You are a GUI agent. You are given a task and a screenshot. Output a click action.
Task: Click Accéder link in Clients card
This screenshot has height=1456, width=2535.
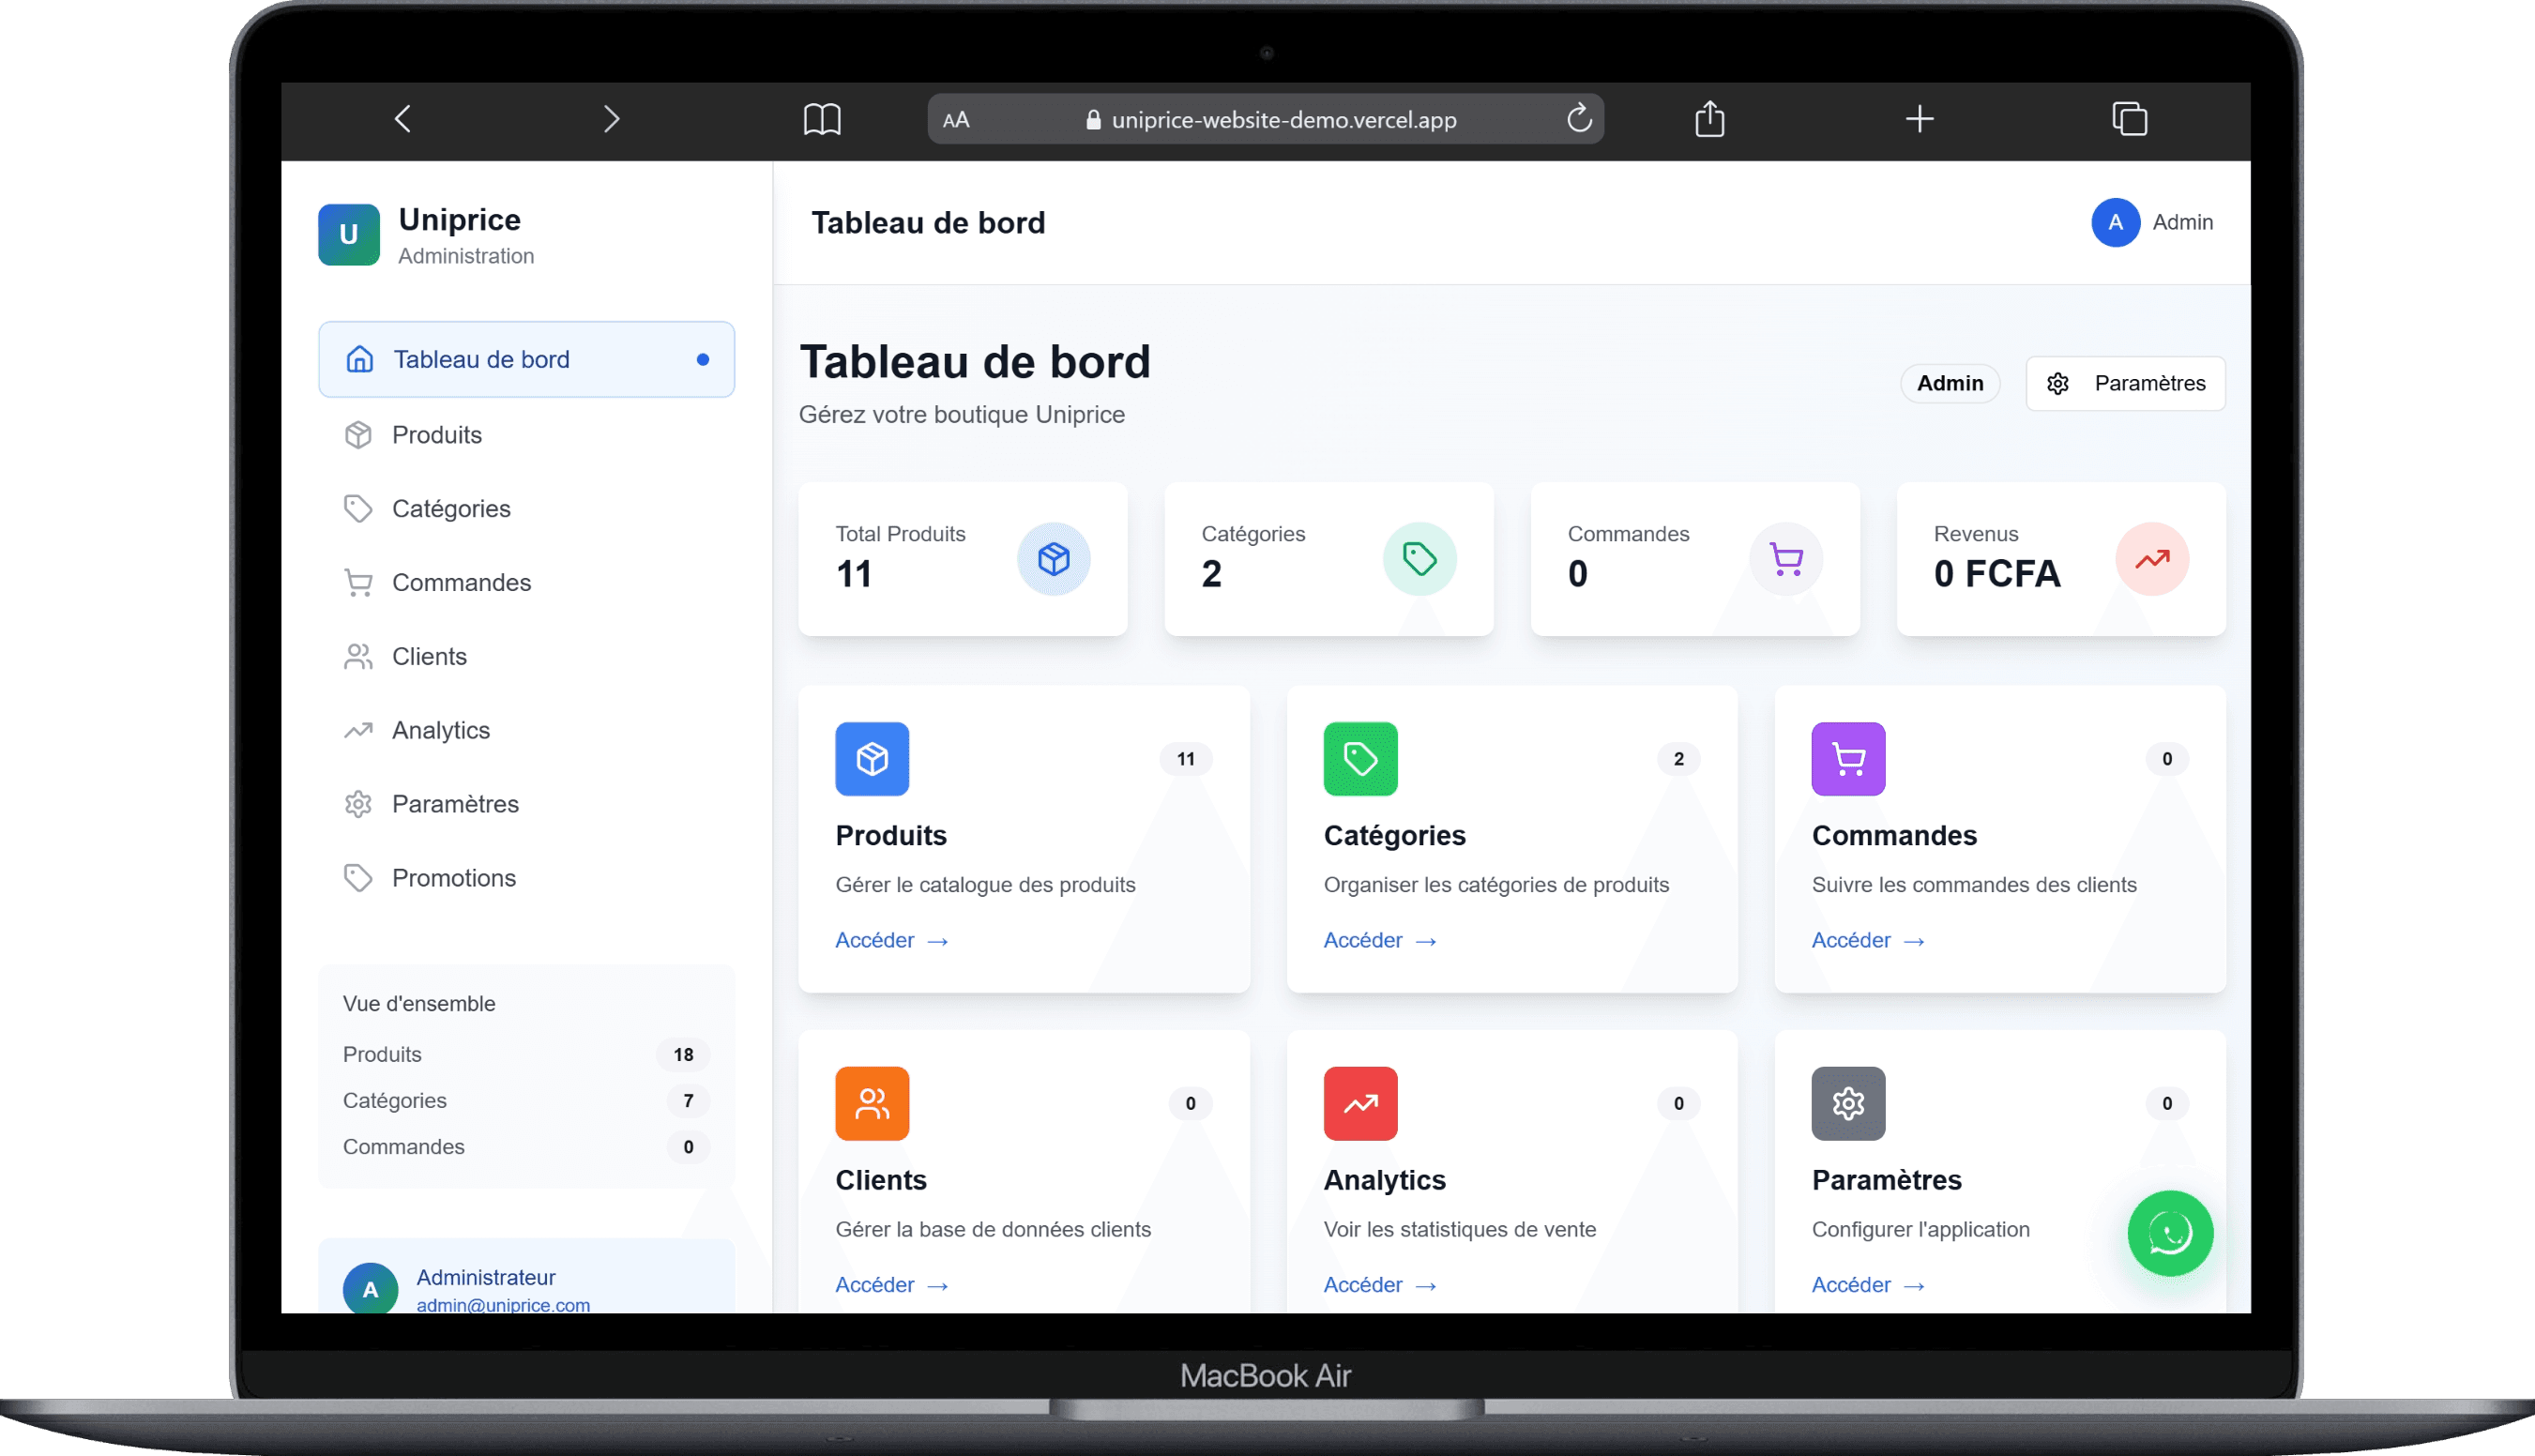coord(891,1285)
